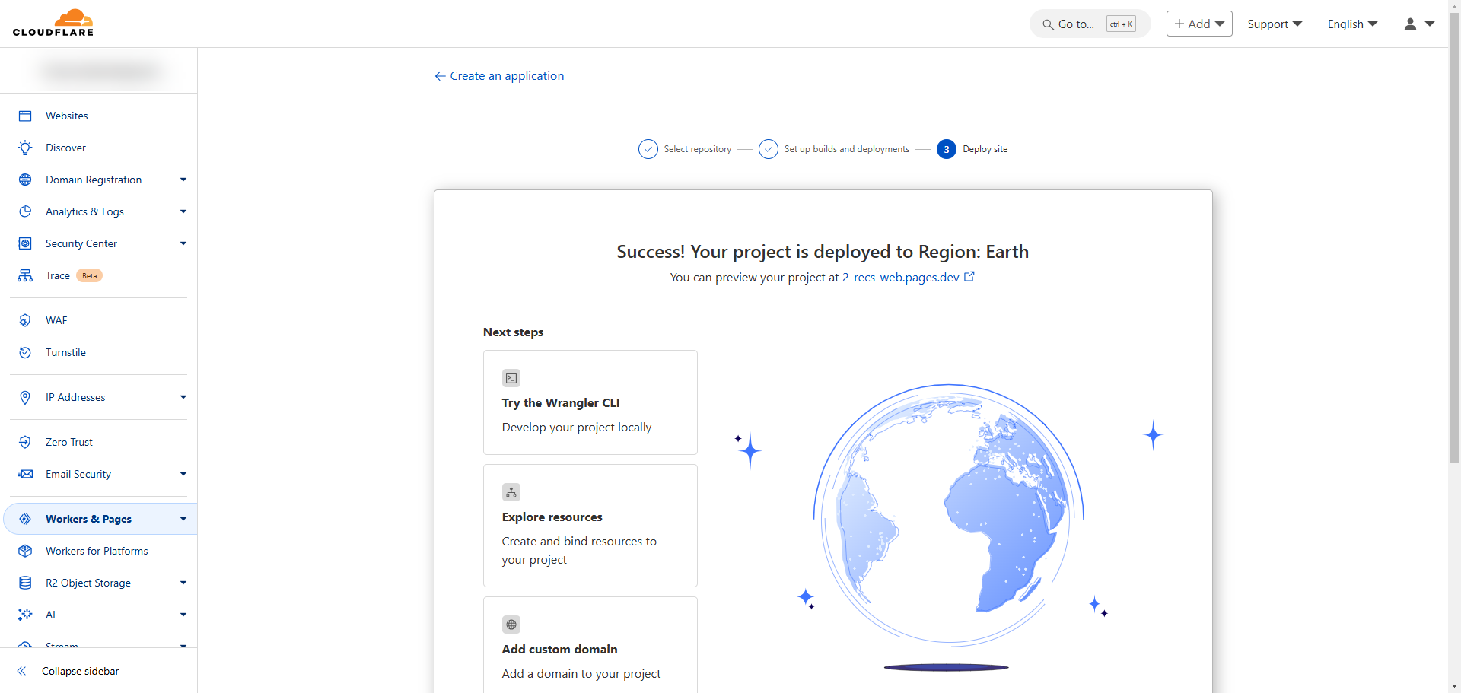Click the external link icon beside pages.dev

point(969,277)
